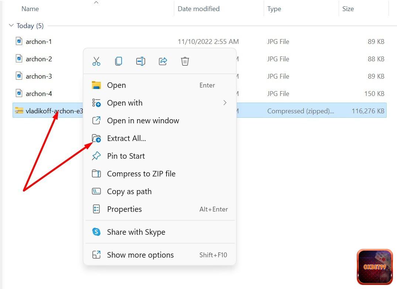Click the Copy as path icon
This screenshot has height=289, width=397.
point(96,191)
